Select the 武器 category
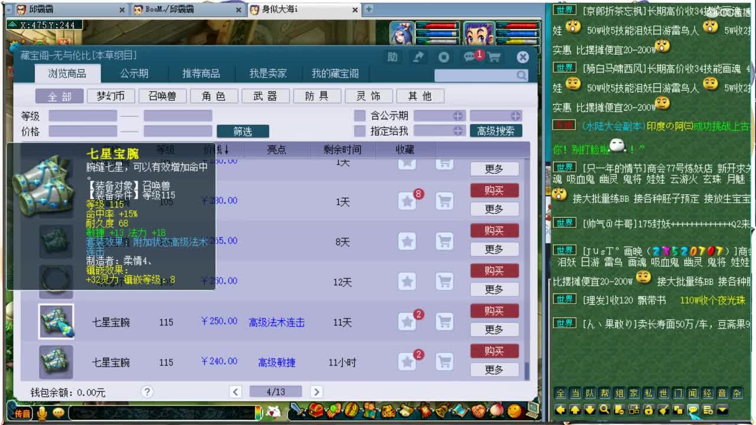Screen dimensions: 756x425 click(x=266, y=96)
